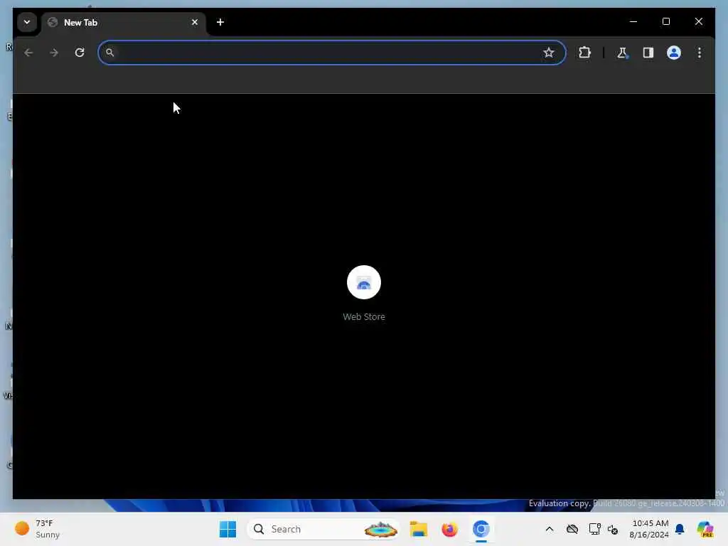The width and height of the screenshot is (728, 546).
Task: Open Chrome Labs flask icon
Action: tap(622, 53)
